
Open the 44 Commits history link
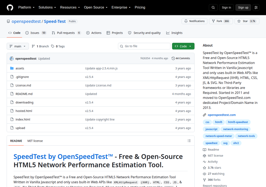pos(181,58)
